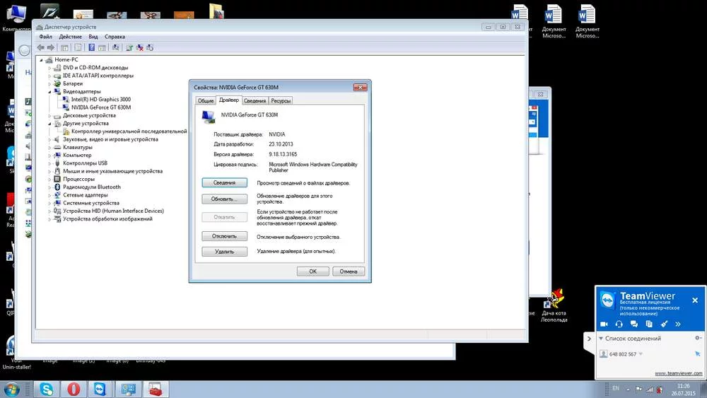Click the Scan for hardware changes toolbar icon
Viewport: 707px width, 398px height.
(116, 47)
